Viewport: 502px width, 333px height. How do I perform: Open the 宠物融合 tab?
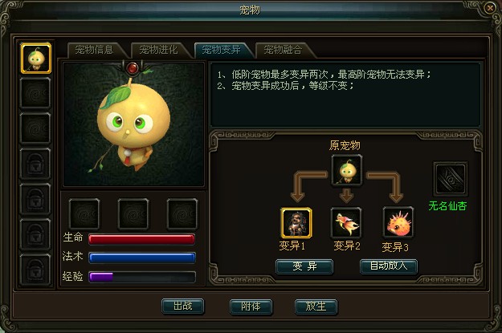[283, 50]
